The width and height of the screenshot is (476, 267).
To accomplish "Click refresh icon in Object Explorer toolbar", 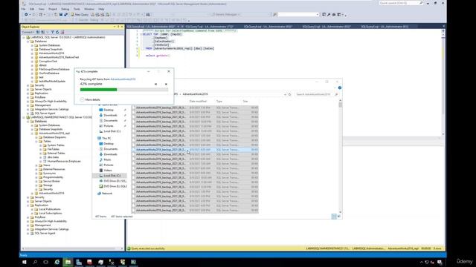I will pyautogui.click(x=57, y=32).
